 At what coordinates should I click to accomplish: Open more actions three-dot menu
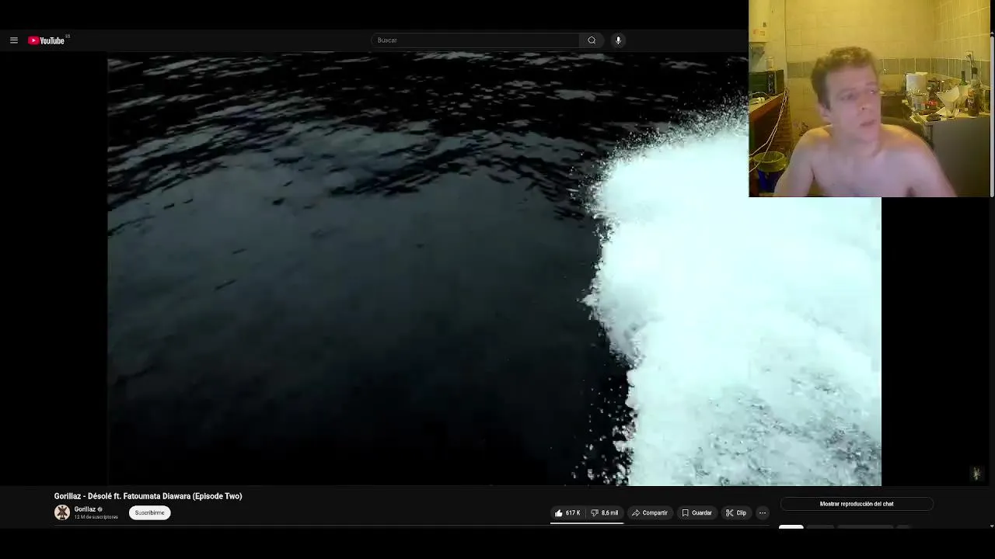click(763, 512)
